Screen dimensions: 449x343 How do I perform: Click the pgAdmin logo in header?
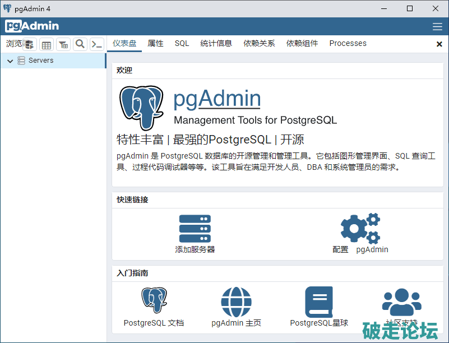click(32, 26)
